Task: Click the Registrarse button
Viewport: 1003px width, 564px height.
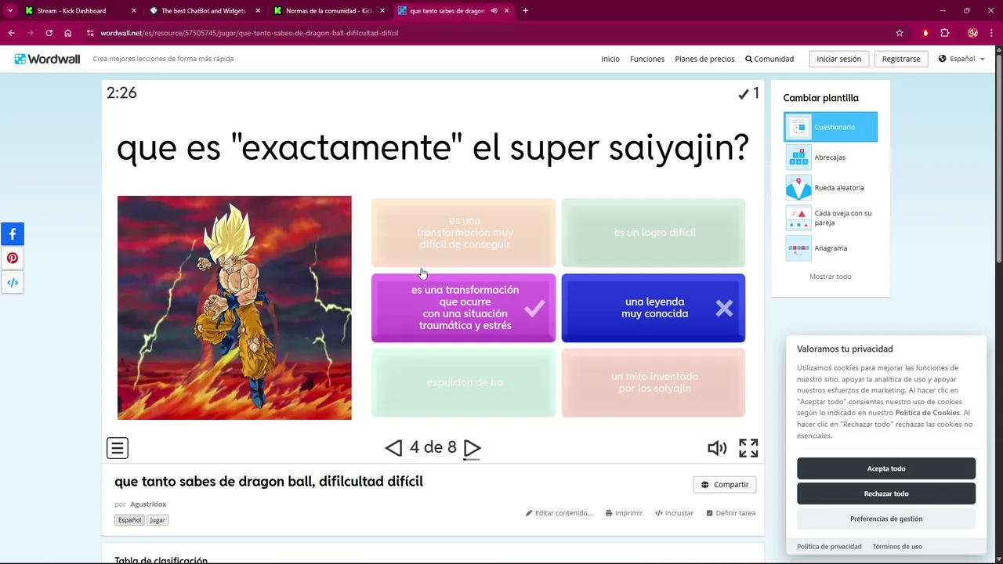Action: (x=901, y=59)
